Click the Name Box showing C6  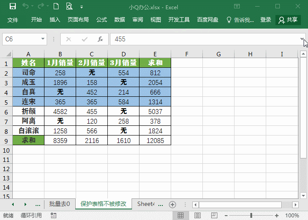pyautogui.click(x=21, y=39)
